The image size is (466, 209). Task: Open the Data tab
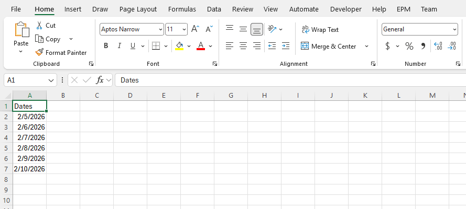coord(214,9)
